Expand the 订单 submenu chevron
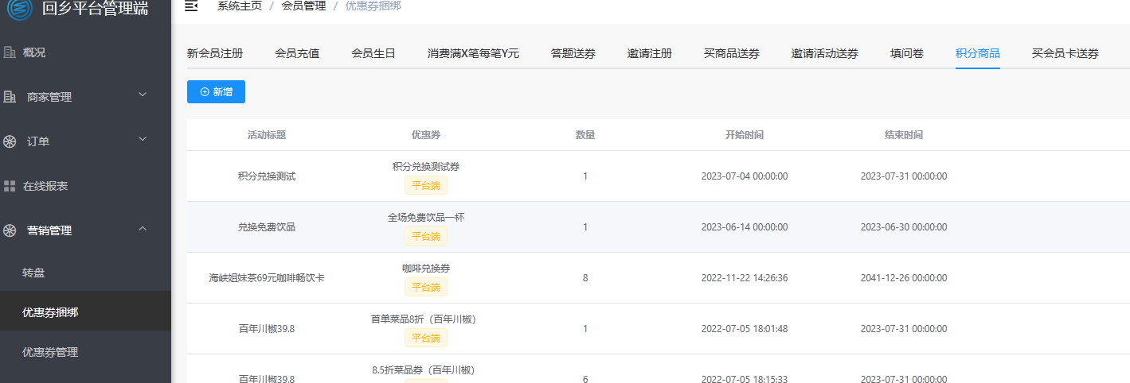 pyautogui.click(x=143, y=139)
